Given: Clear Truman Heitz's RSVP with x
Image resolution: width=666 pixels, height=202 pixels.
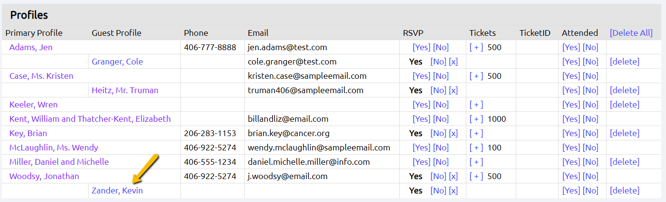Looking at the screenshot, I should tap(453, 90).
